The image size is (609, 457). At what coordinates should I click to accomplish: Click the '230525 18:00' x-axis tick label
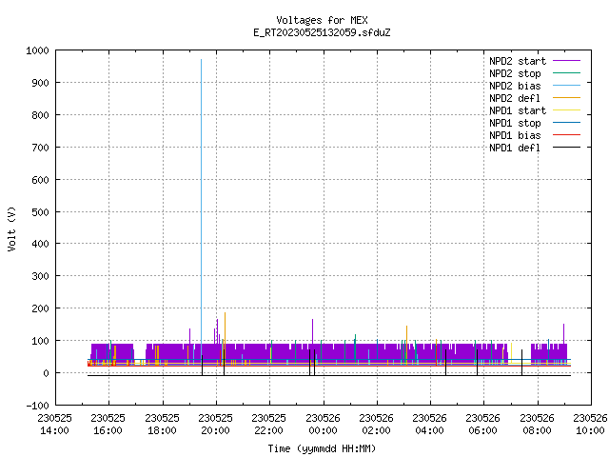pos(163,425)
